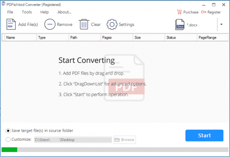Click the 'Start Converting' heading
The image size is (230, 157).
pyautogui.click(x=87, y=60)
